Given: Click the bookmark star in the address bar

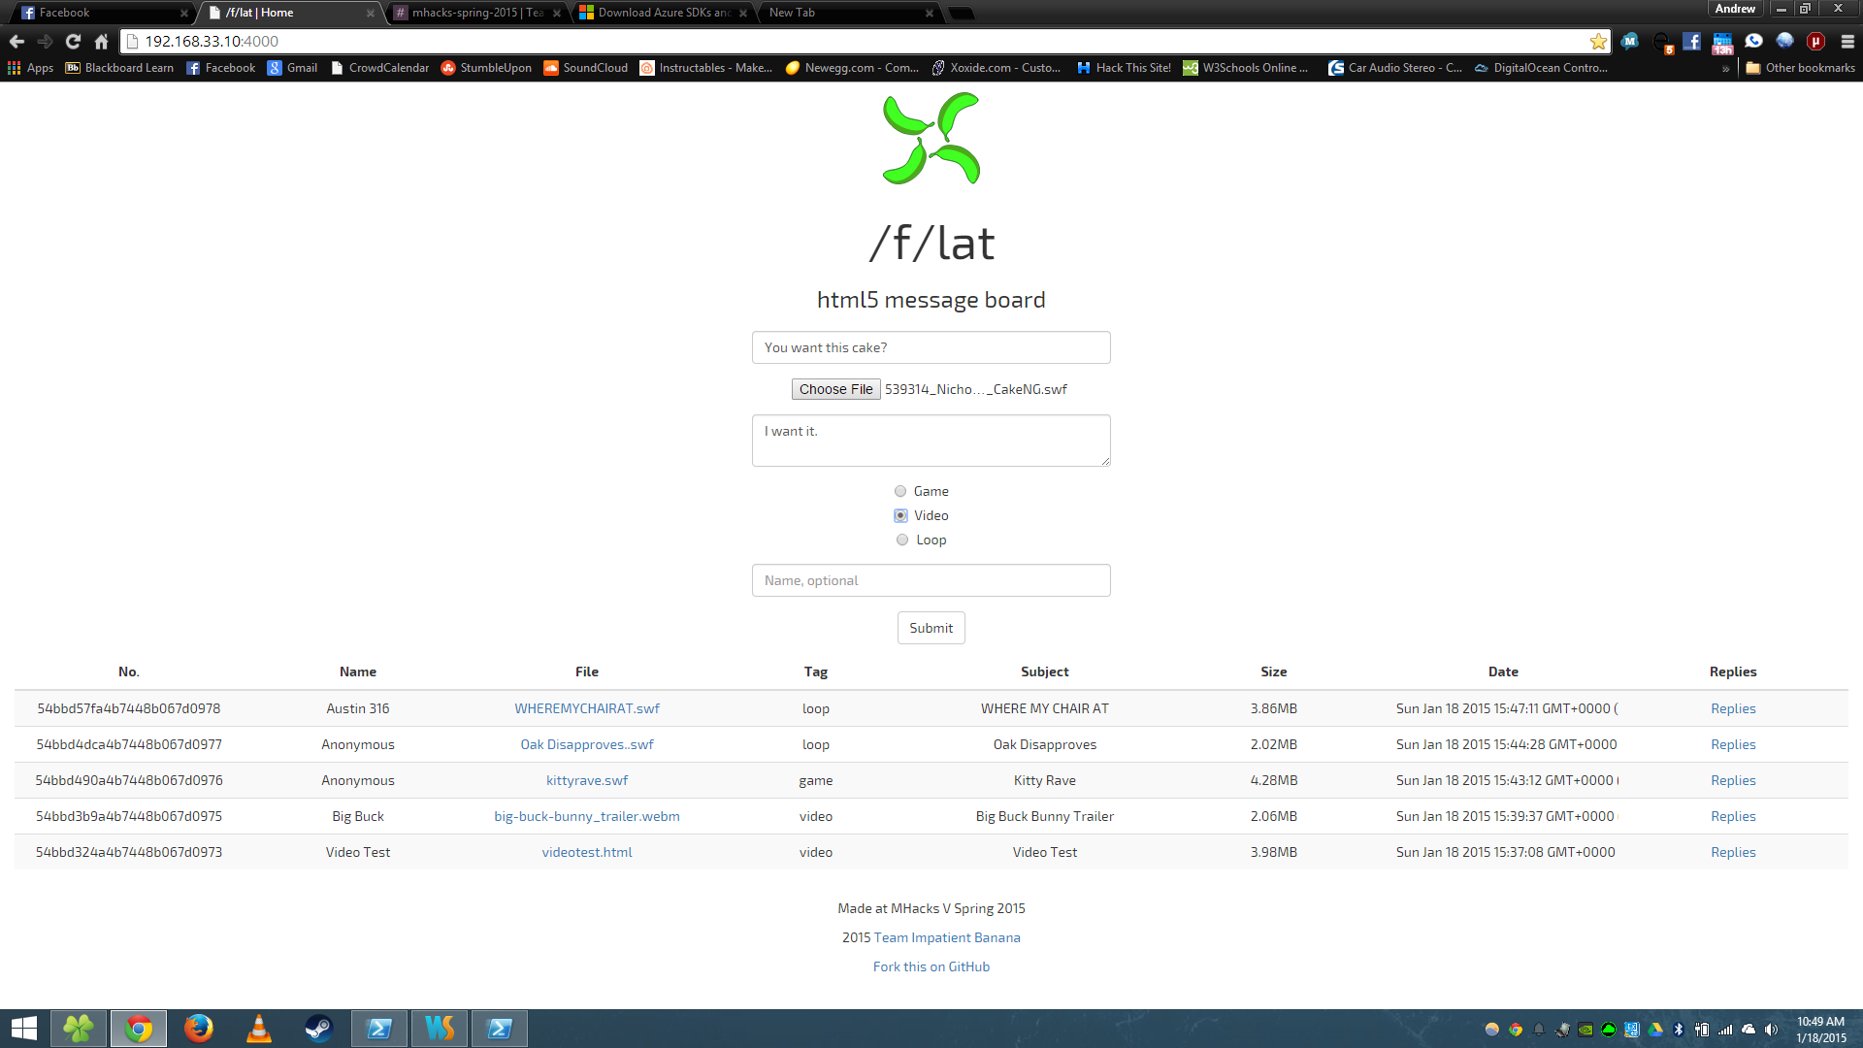Looking at the screenshot, I should tap(1598, 41).
